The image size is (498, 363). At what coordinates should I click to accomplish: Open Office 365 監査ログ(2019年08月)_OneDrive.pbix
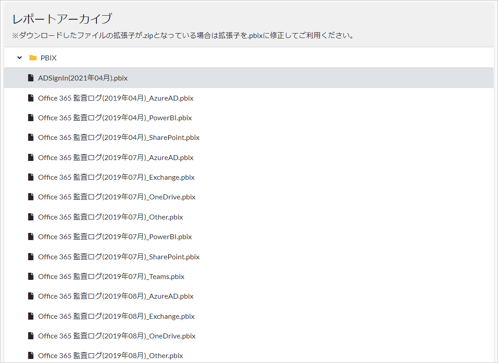pyautogui.click(x=117, y=336)
